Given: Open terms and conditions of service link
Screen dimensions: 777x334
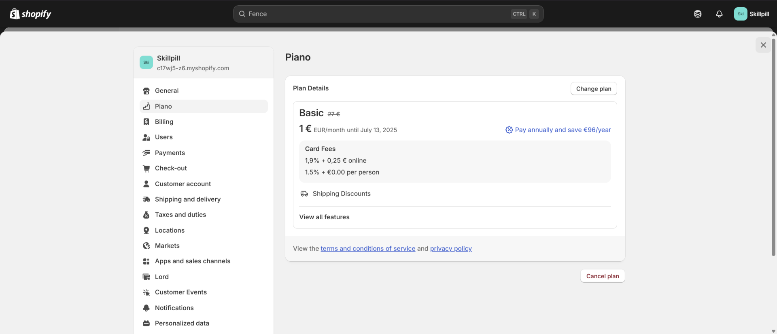Looking at the screenshot, I should pos(368,249).
